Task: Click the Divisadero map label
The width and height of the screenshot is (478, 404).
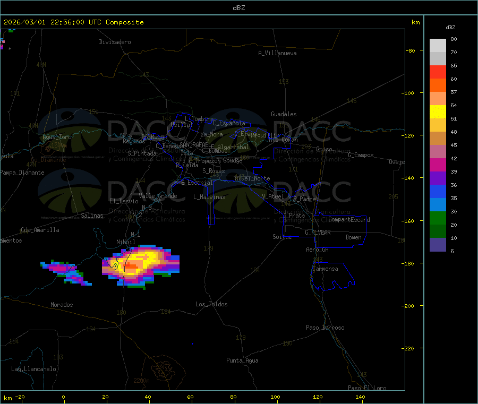Action: [x=115, y=42]
